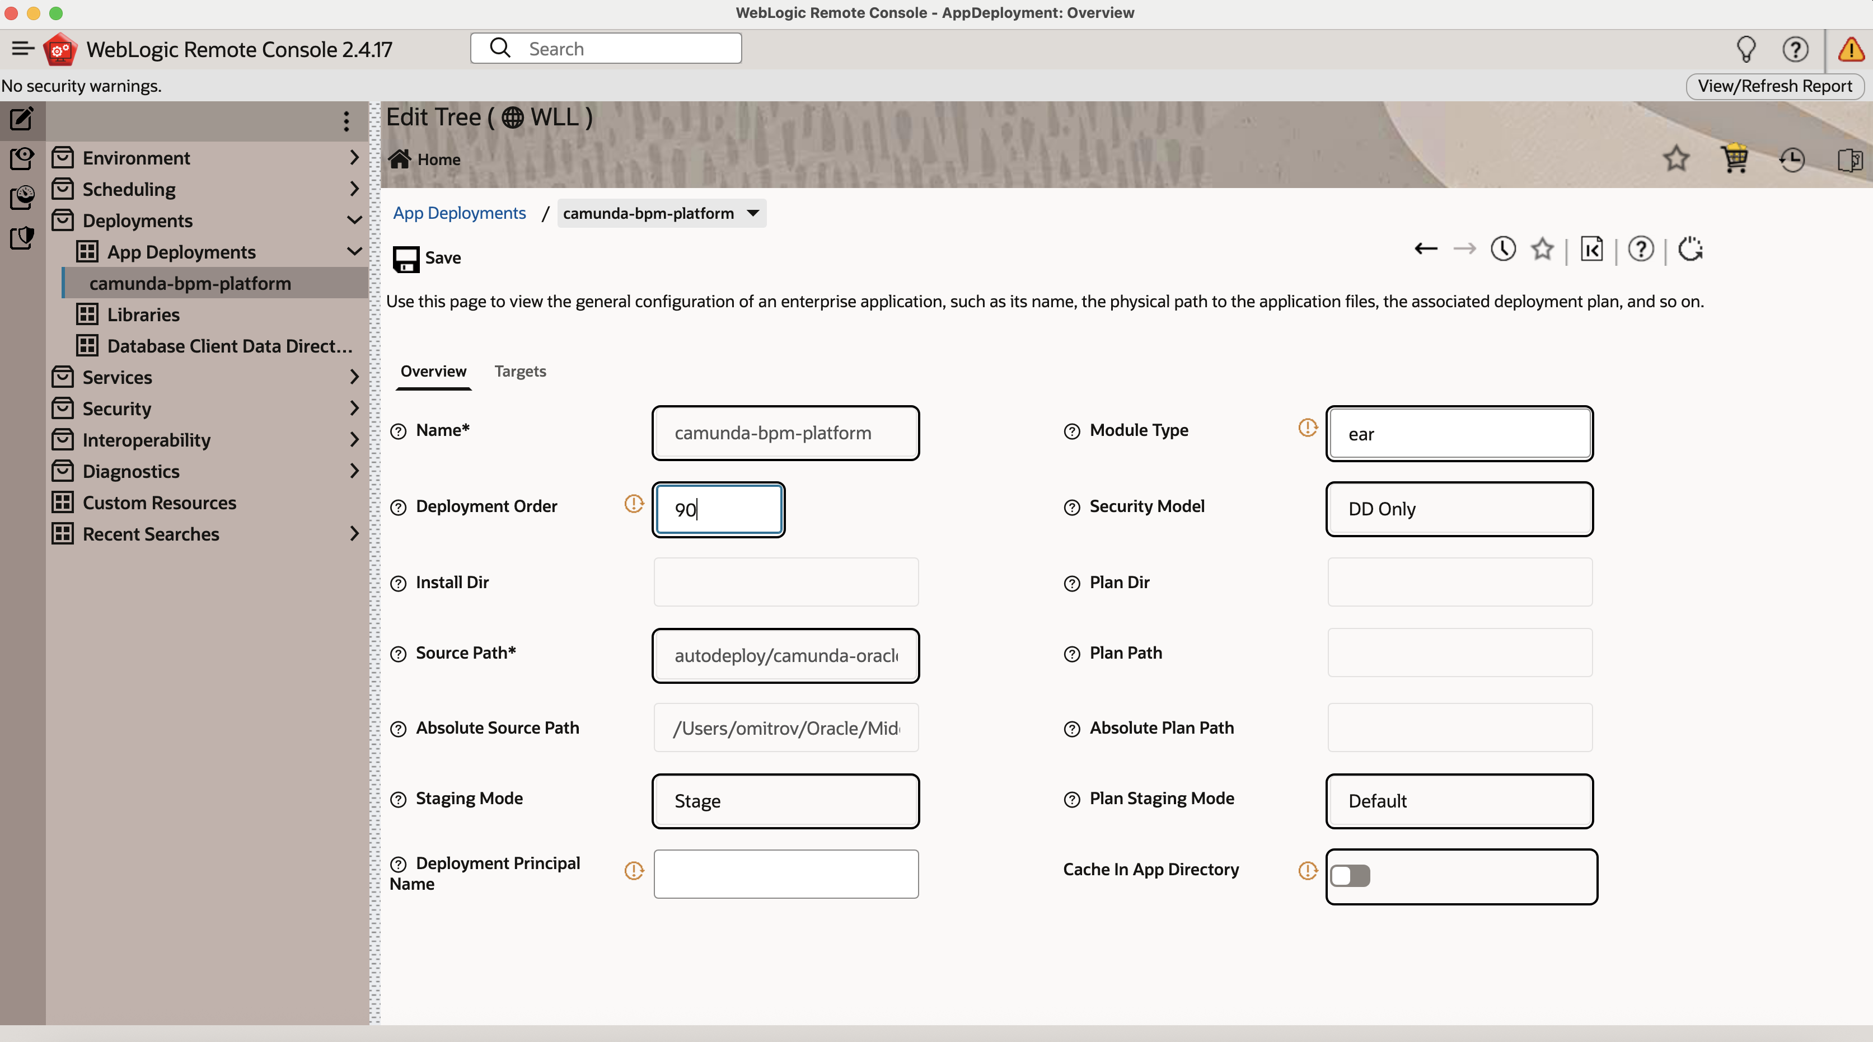1873x1042 pixels.
Task: Open the Staging Mode dropdown
Action: (x=785, y=801)
